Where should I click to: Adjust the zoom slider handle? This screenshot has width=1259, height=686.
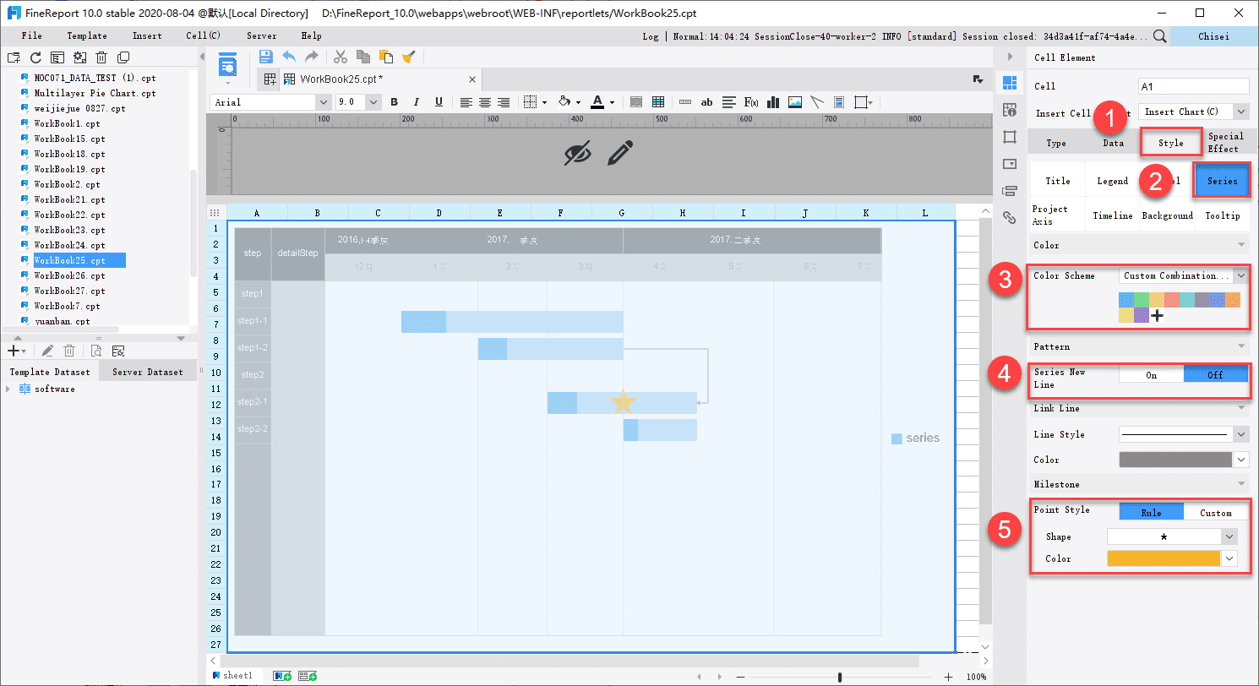(x=839, y=677)
